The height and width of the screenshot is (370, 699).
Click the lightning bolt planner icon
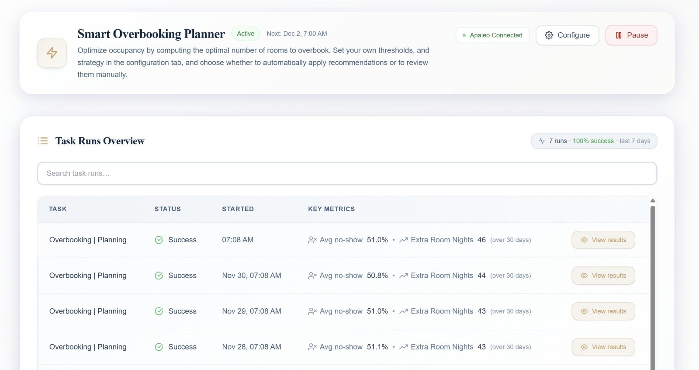(x=52, y=53)
